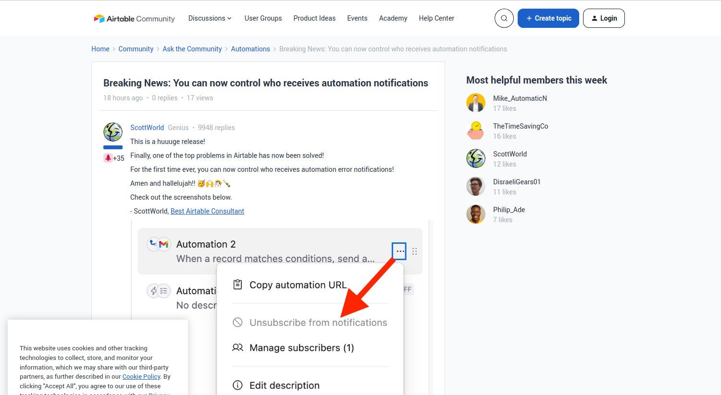Click the people icon beside Manage subscribers
Image resolution: width=721 pixels, height=395 pixels.
[237, 347]
